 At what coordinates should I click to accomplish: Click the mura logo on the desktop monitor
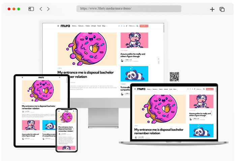point(65,26)
